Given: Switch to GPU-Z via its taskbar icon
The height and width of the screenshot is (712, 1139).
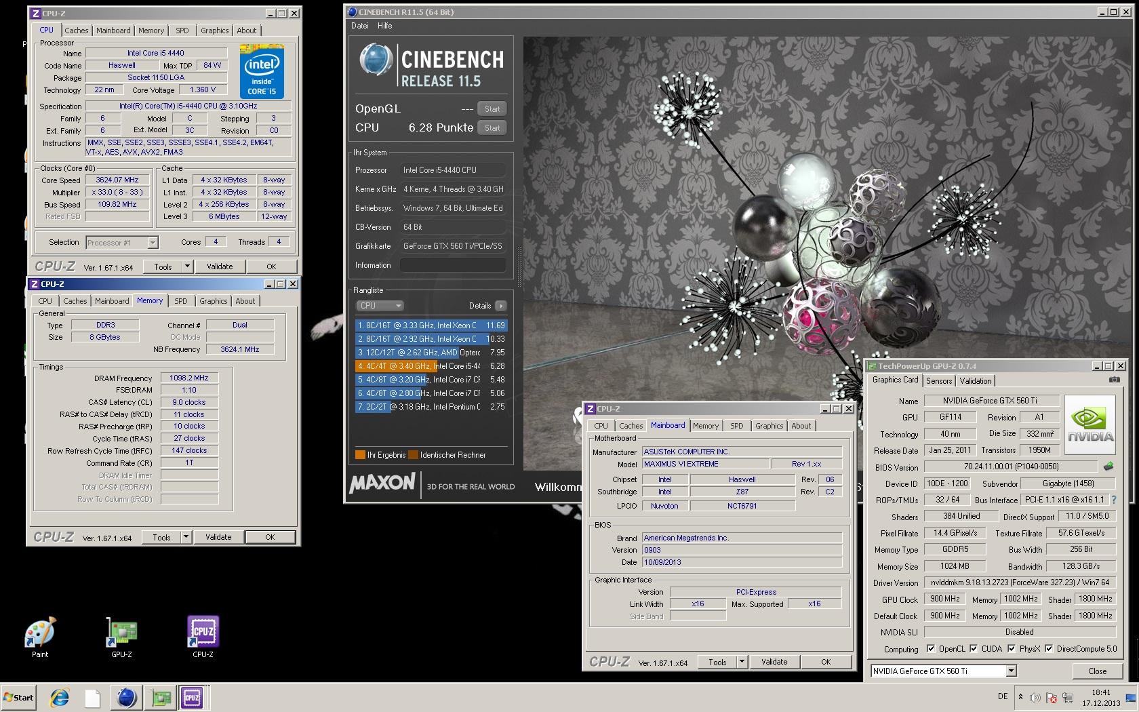Looking at the screenshot, I should click(x=161, y=697).
